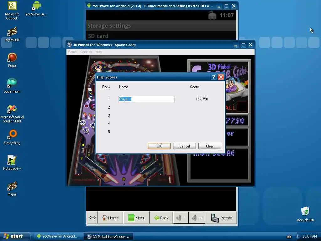Click OK in the High Scores dialog
Viewport: 321px width, 241px height.
click(x=159, y=146)
